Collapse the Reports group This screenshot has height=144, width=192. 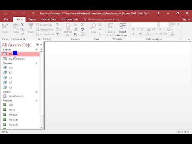pyautogui.click(x=36, y=100)
